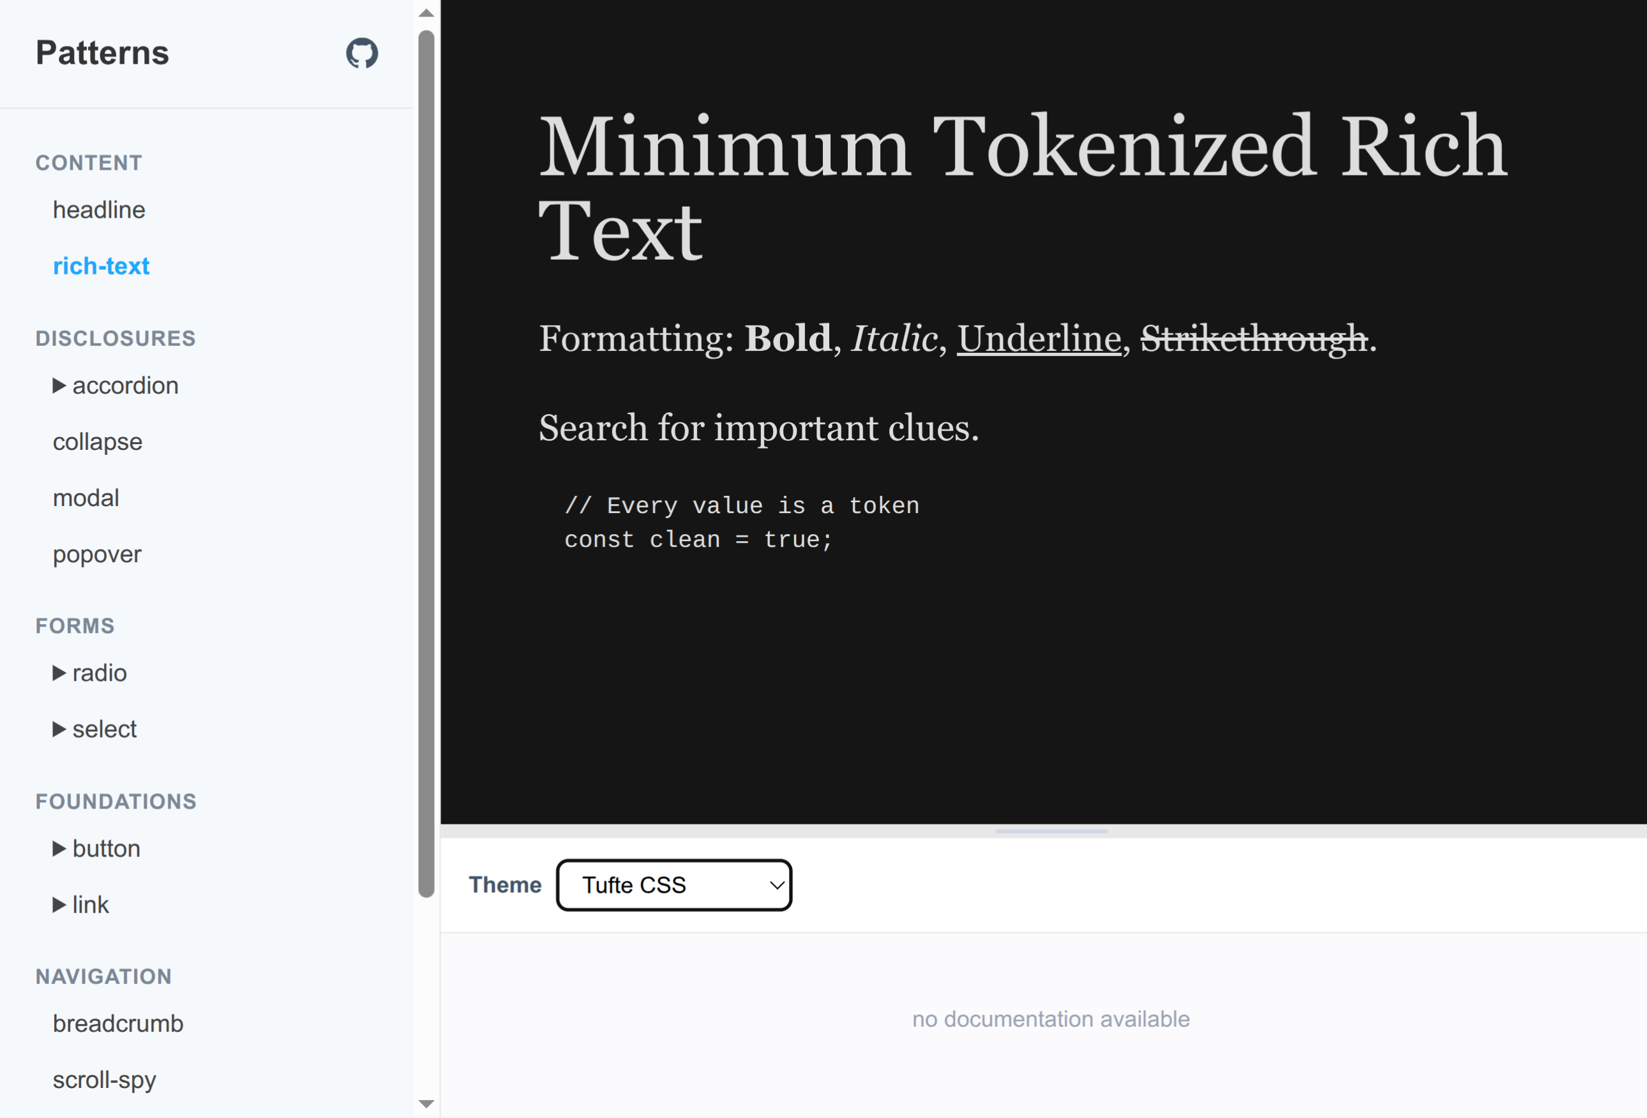Expand the link foundations group
Viewport: 1647px width, 1118px height.
80,904
